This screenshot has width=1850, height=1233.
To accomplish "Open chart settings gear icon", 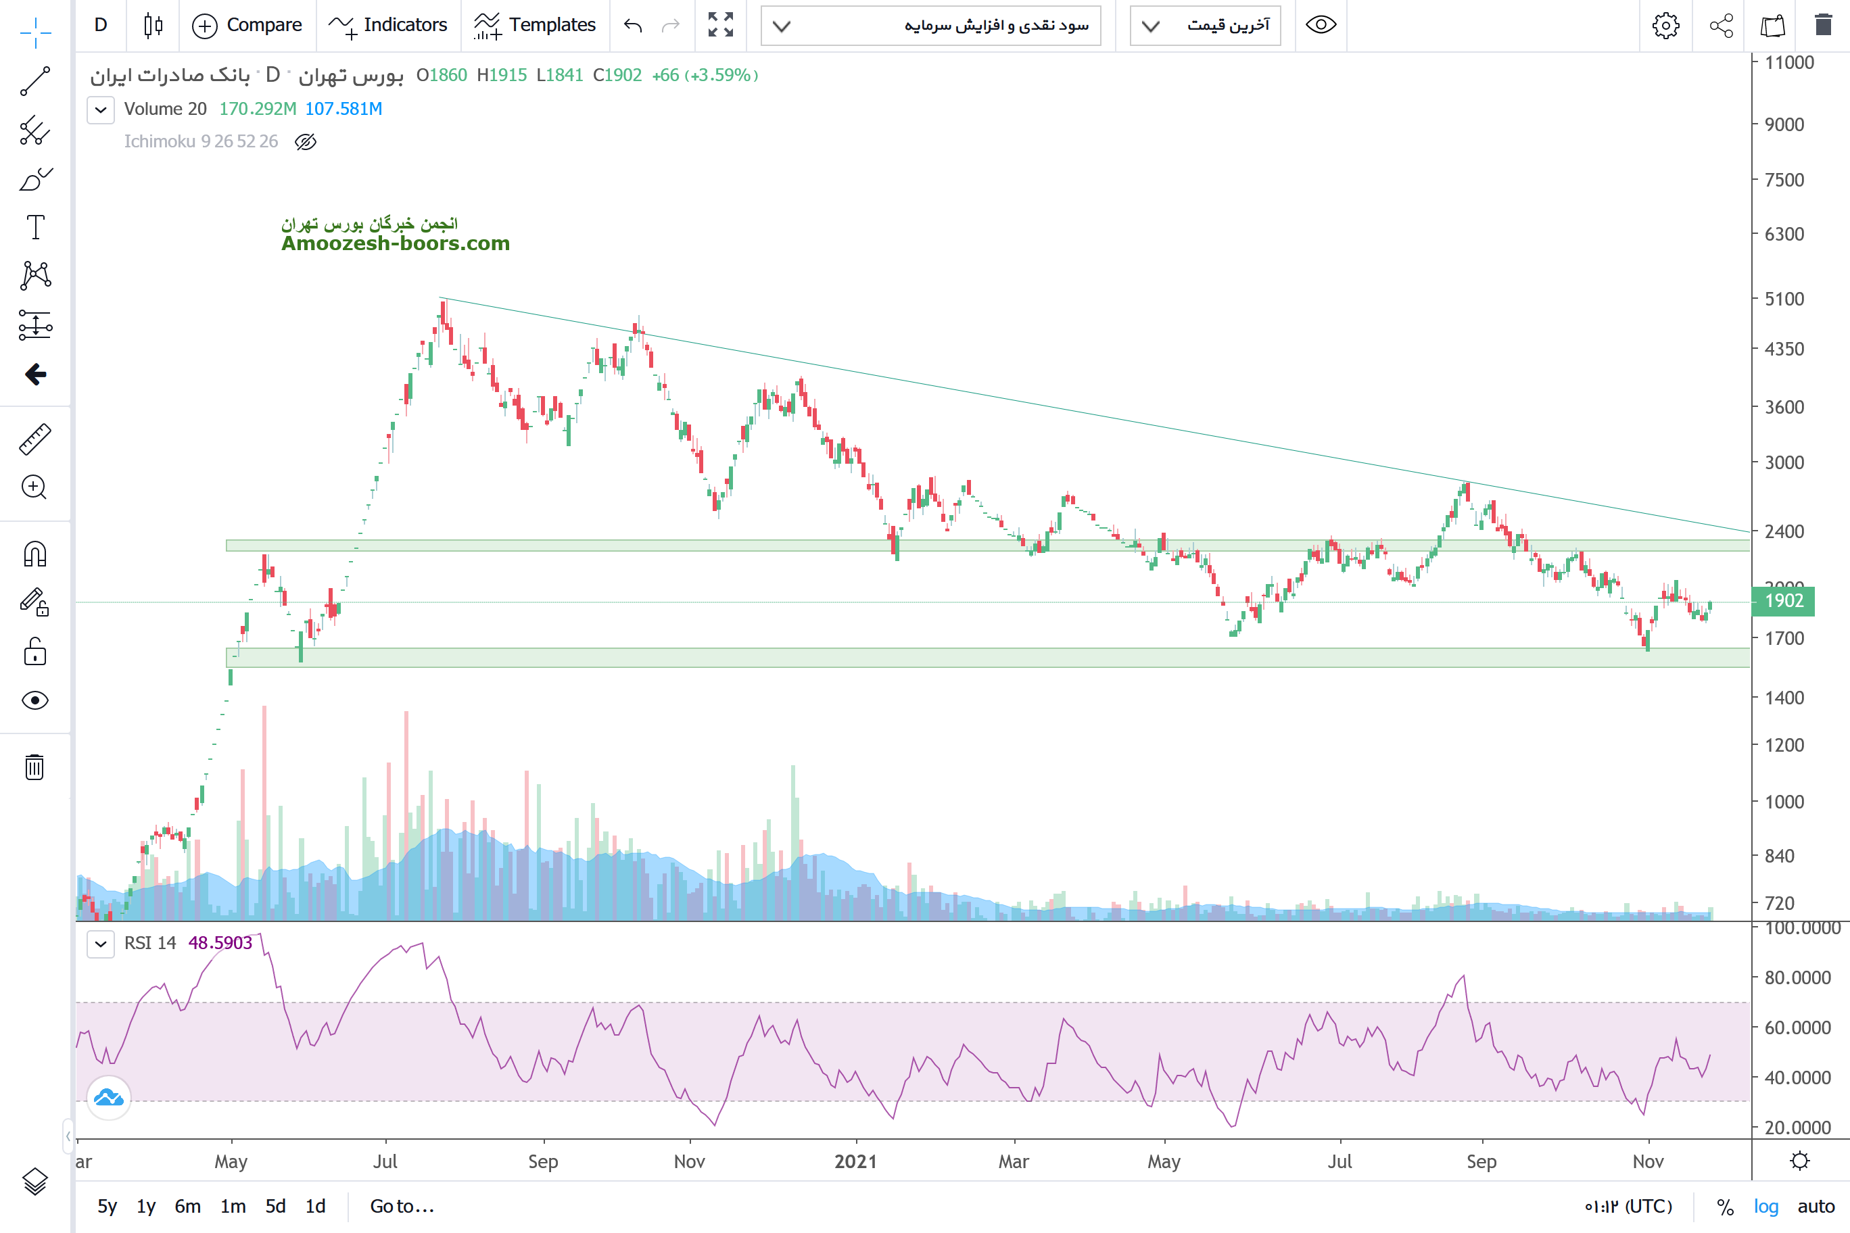I will coord(1665,25).
